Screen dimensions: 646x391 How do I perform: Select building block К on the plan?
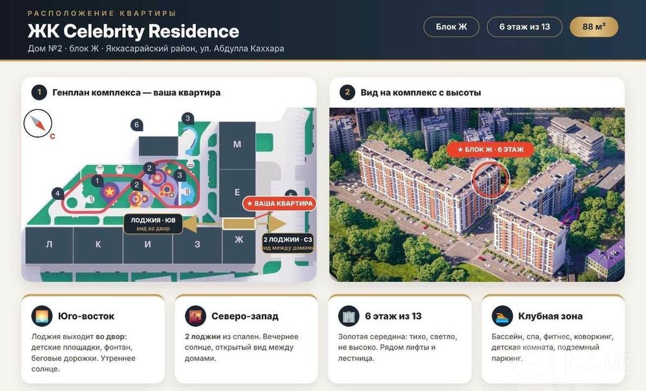click(98, 245)
